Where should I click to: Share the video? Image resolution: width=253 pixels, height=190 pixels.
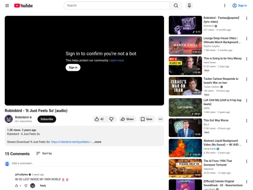pos(127,119)
